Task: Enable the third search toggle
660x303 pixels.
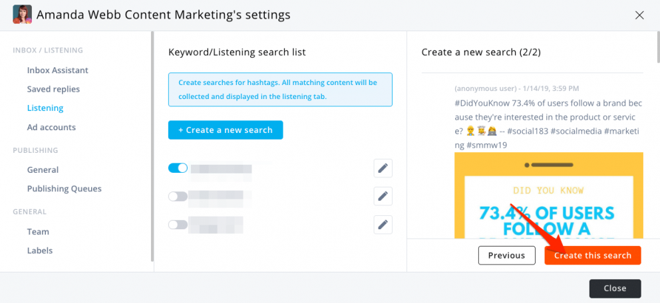Action: pyautogui.click(x=178, y=225)
